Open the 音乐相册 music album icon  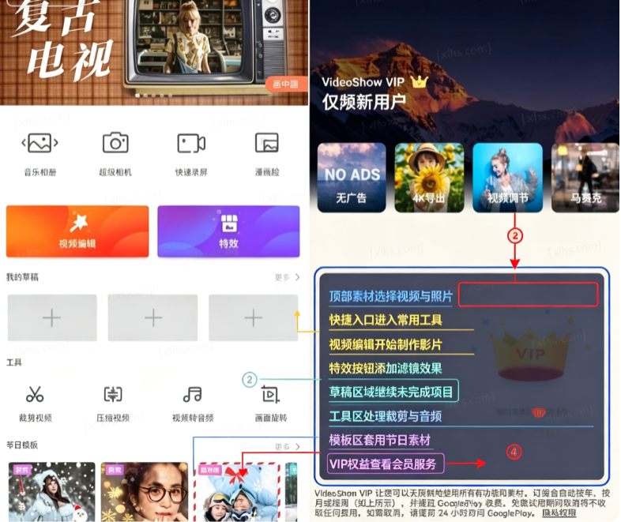(40, 143)
